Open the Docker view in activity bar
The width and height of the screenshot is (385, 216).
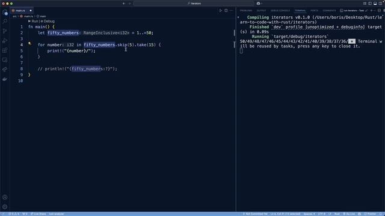pos(5,79)
